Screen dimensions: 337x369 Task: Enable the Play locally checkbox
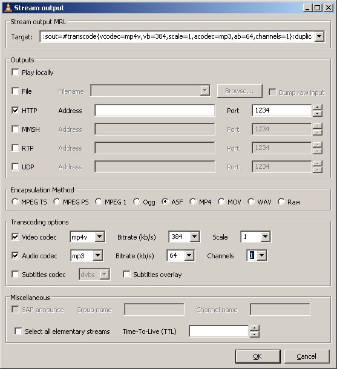point(15,72)
